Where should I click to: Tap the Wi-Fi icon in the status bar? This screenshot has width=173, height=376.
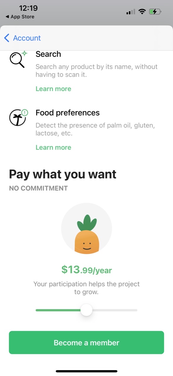[x=142, y=11]
